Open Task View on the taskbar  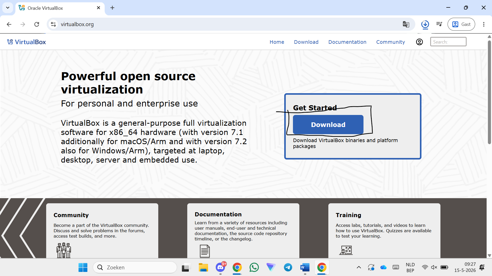[186, 268]
